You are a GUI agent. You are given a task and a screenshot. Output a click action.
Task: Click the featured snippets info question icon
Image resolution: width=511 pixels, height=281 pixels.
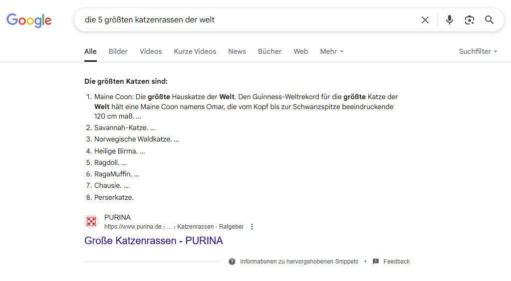[x=232, y=262]
